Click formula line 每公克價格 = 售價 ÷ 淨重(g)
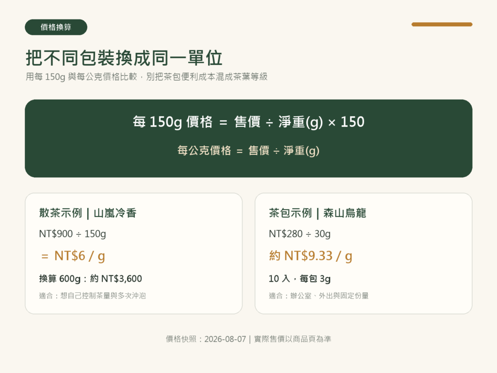The height and width of the screenshot is (373, 497). (248, 151)
